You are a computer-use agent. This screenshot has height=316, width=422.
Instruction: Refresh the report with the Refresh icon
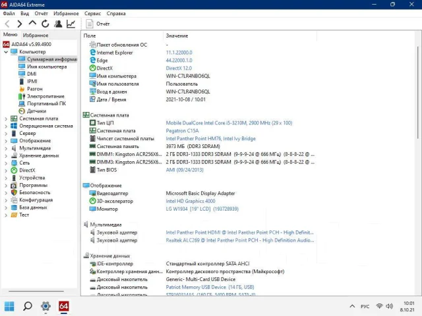(45, 24)
